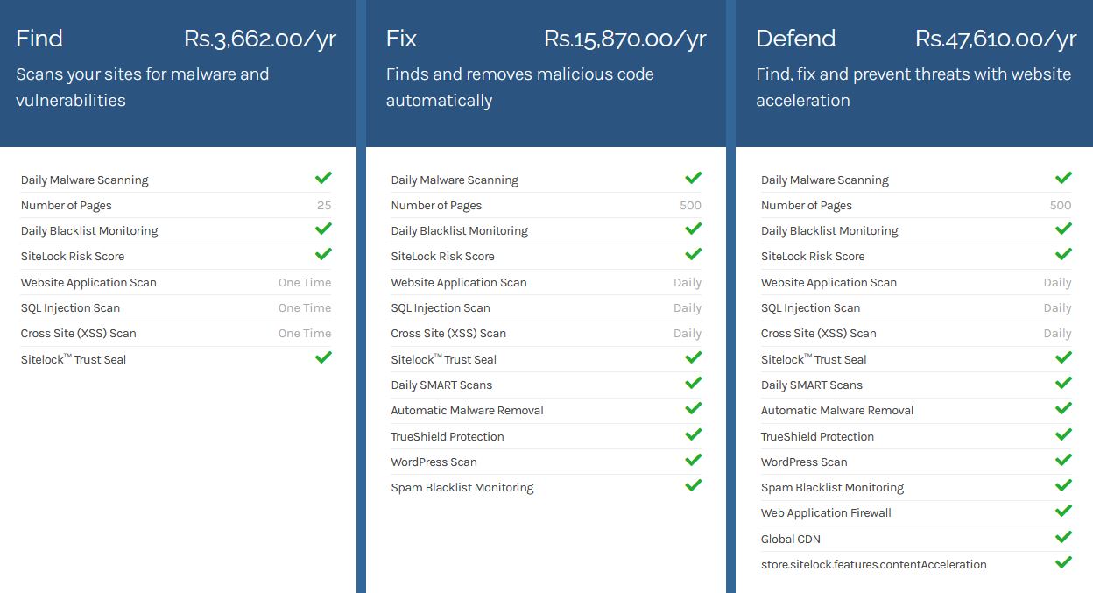Click the Defend plan Web Application Firewall checkmark
The width and height of the screenshot is (1093, 593).
1063,511
